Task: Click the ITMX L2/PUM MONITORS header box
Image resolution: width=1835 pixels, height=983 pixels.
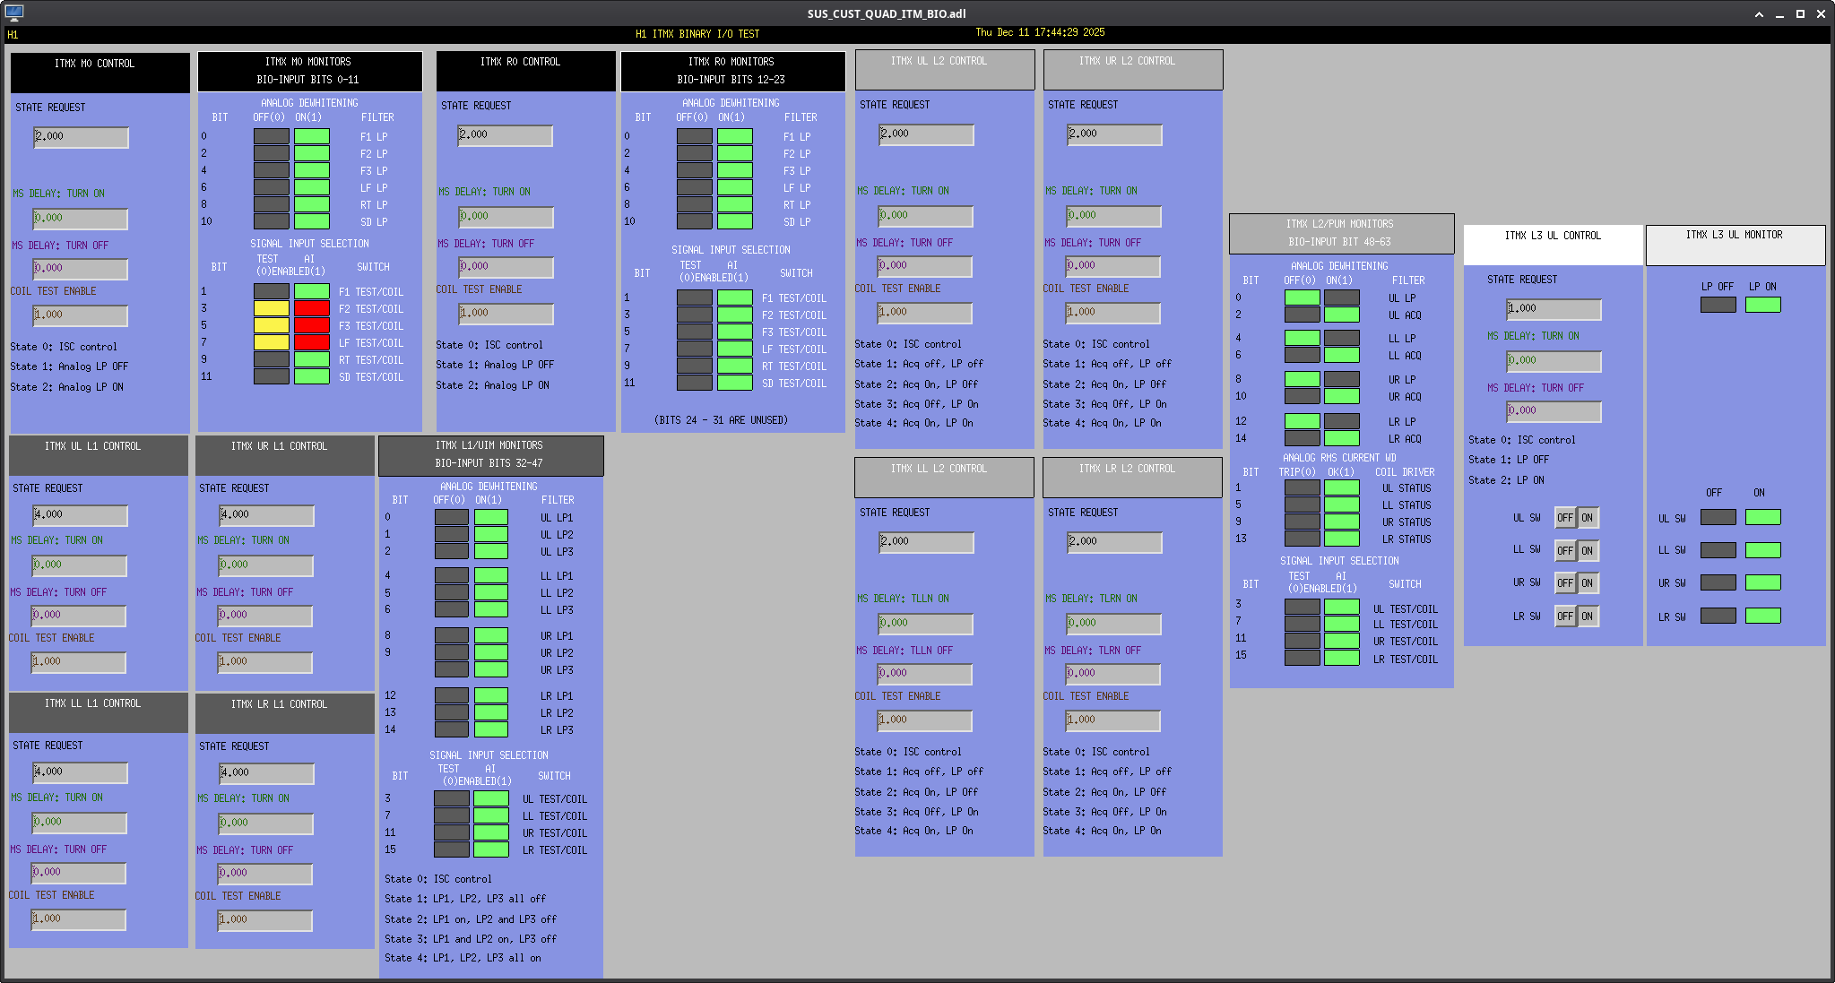Action: point(1341,233)
